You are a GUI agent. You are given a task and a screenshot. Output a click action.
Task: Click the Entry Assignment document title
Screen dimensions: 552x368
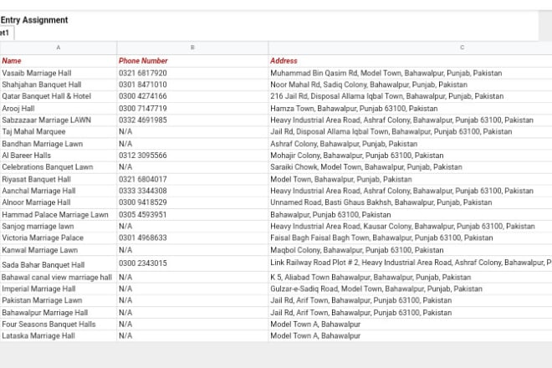(34, 20)
